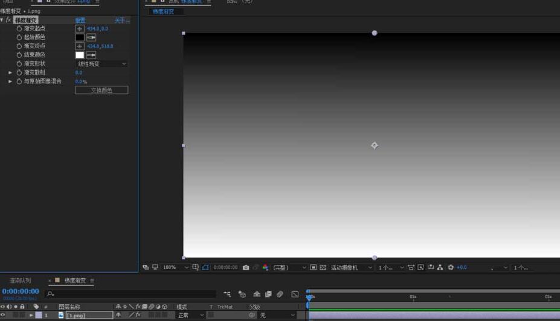This screenshot has height=321, width=560.
Task: Select the 梯度渐变 timeline tab
Action: pos(75,281)
